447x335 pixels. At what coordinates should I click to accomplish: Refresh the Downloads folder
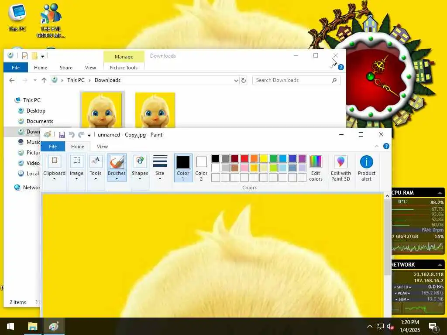(244, 80)
